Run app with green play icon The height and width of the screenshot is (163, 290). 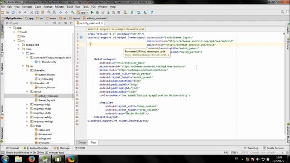(92, 12)
